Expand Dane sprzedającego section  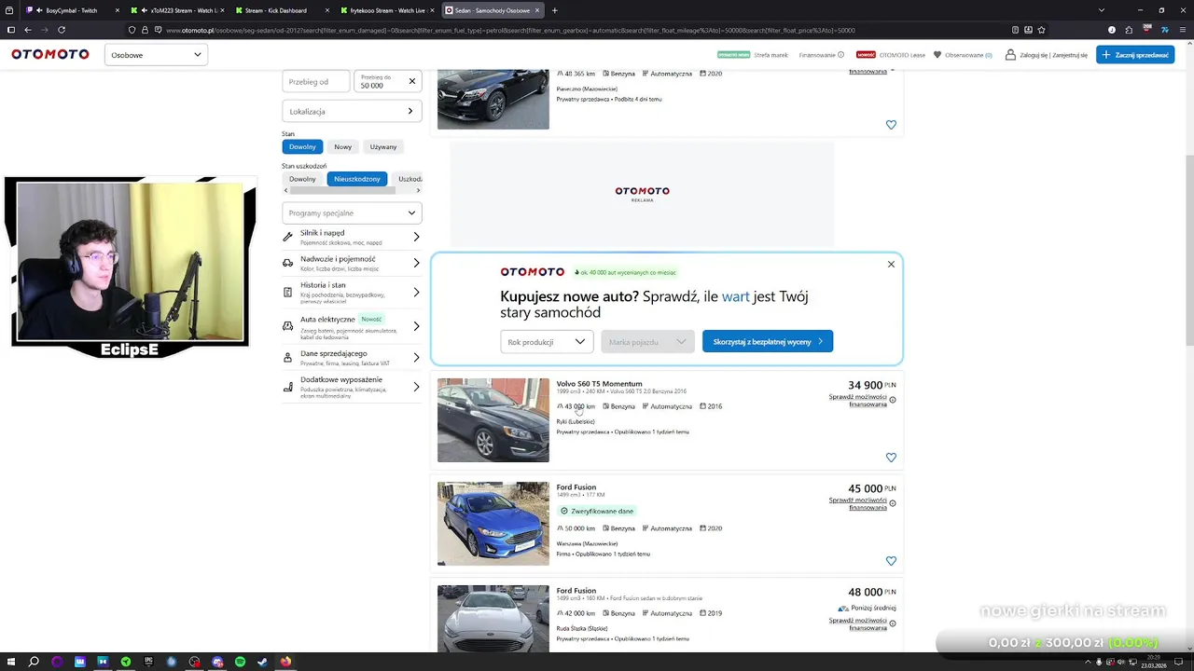[x=352, y=358]
